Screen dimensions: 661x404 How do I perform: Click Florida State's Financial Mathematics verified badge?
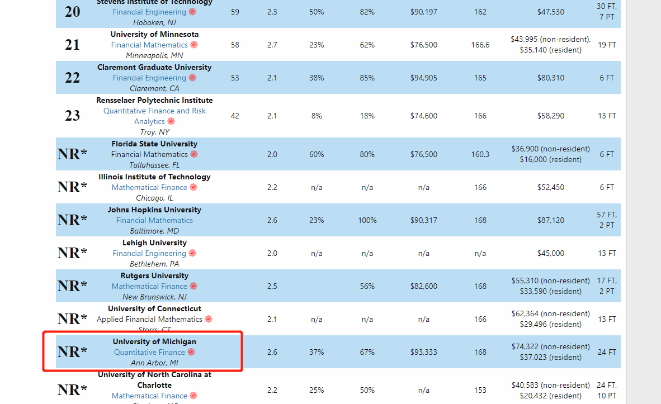click(x=194, y=154)
